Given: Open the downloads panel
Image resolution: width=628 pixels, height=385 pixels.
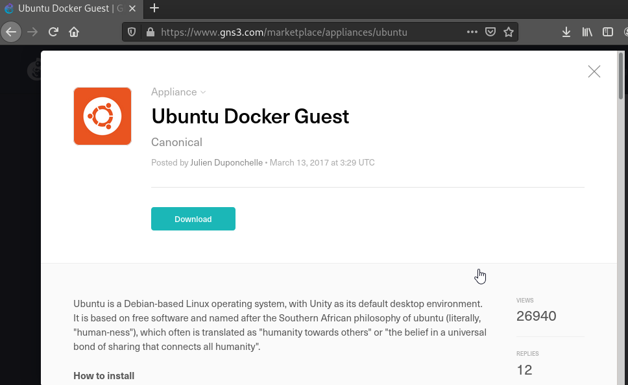Looking at the screenshot, I should coord(566,32).
